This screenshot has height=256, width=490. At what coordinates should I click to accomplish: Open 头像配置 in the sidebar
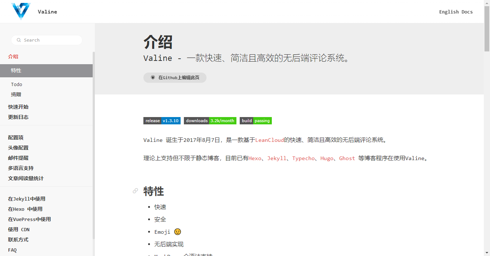tap(18, 148)
